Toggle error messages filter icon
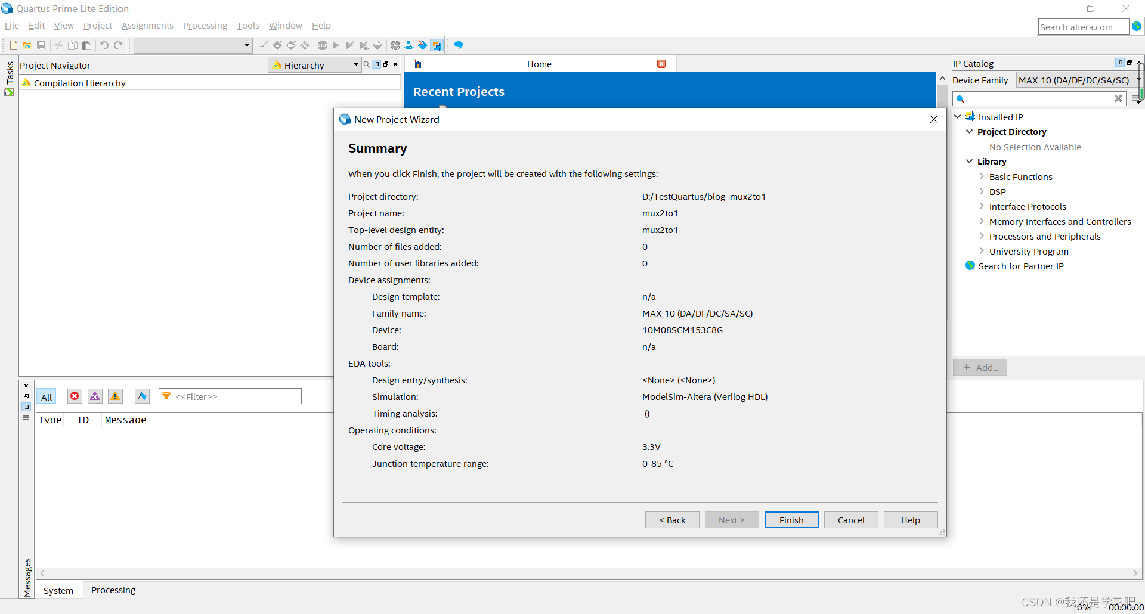 [x=75, y=396]
